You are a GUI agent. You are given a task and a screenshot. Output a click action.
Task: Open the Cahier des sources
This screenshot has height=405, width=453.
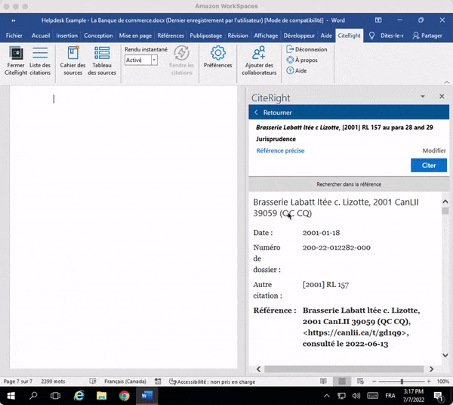coord(72,60)
